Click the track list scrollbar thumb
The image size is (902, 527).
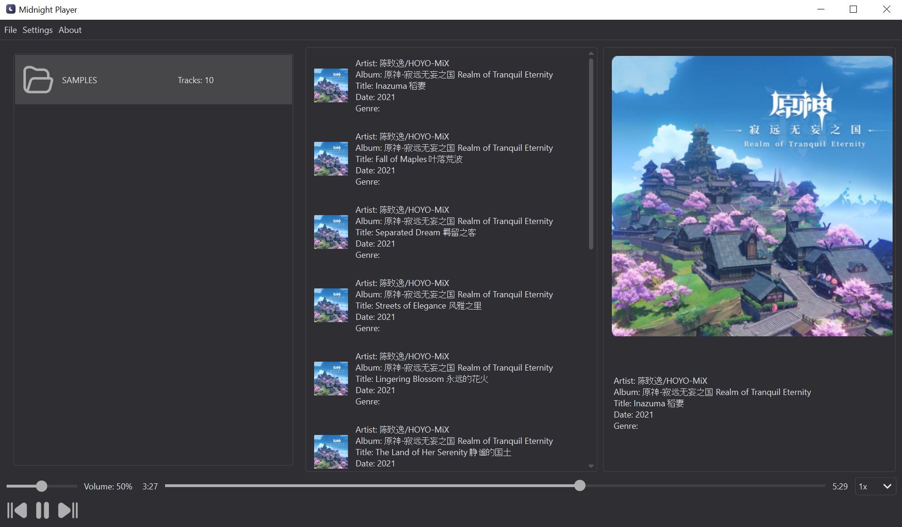(591, 154)
